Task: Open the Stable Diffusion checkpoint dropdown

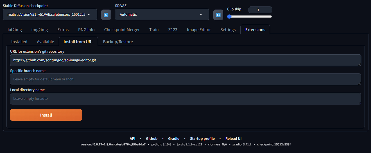Action: (50, 15)
